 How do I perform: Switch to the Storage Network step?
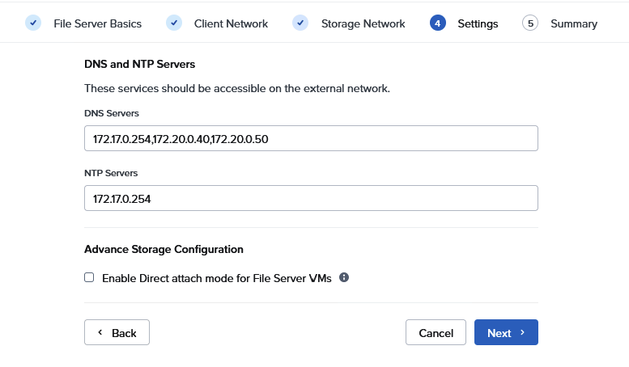[363, 23]
